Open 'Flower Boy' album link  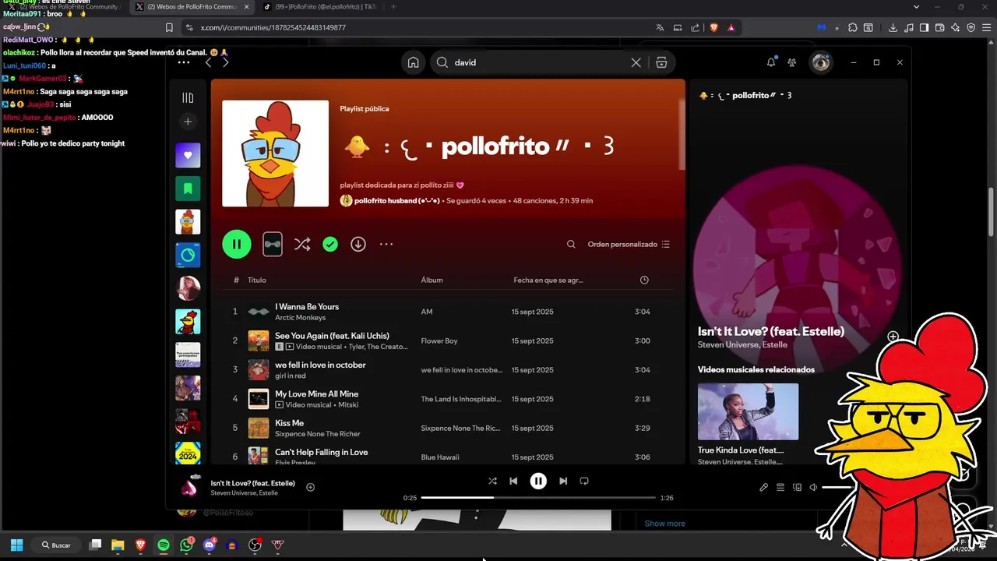click(x=439, y=340)
